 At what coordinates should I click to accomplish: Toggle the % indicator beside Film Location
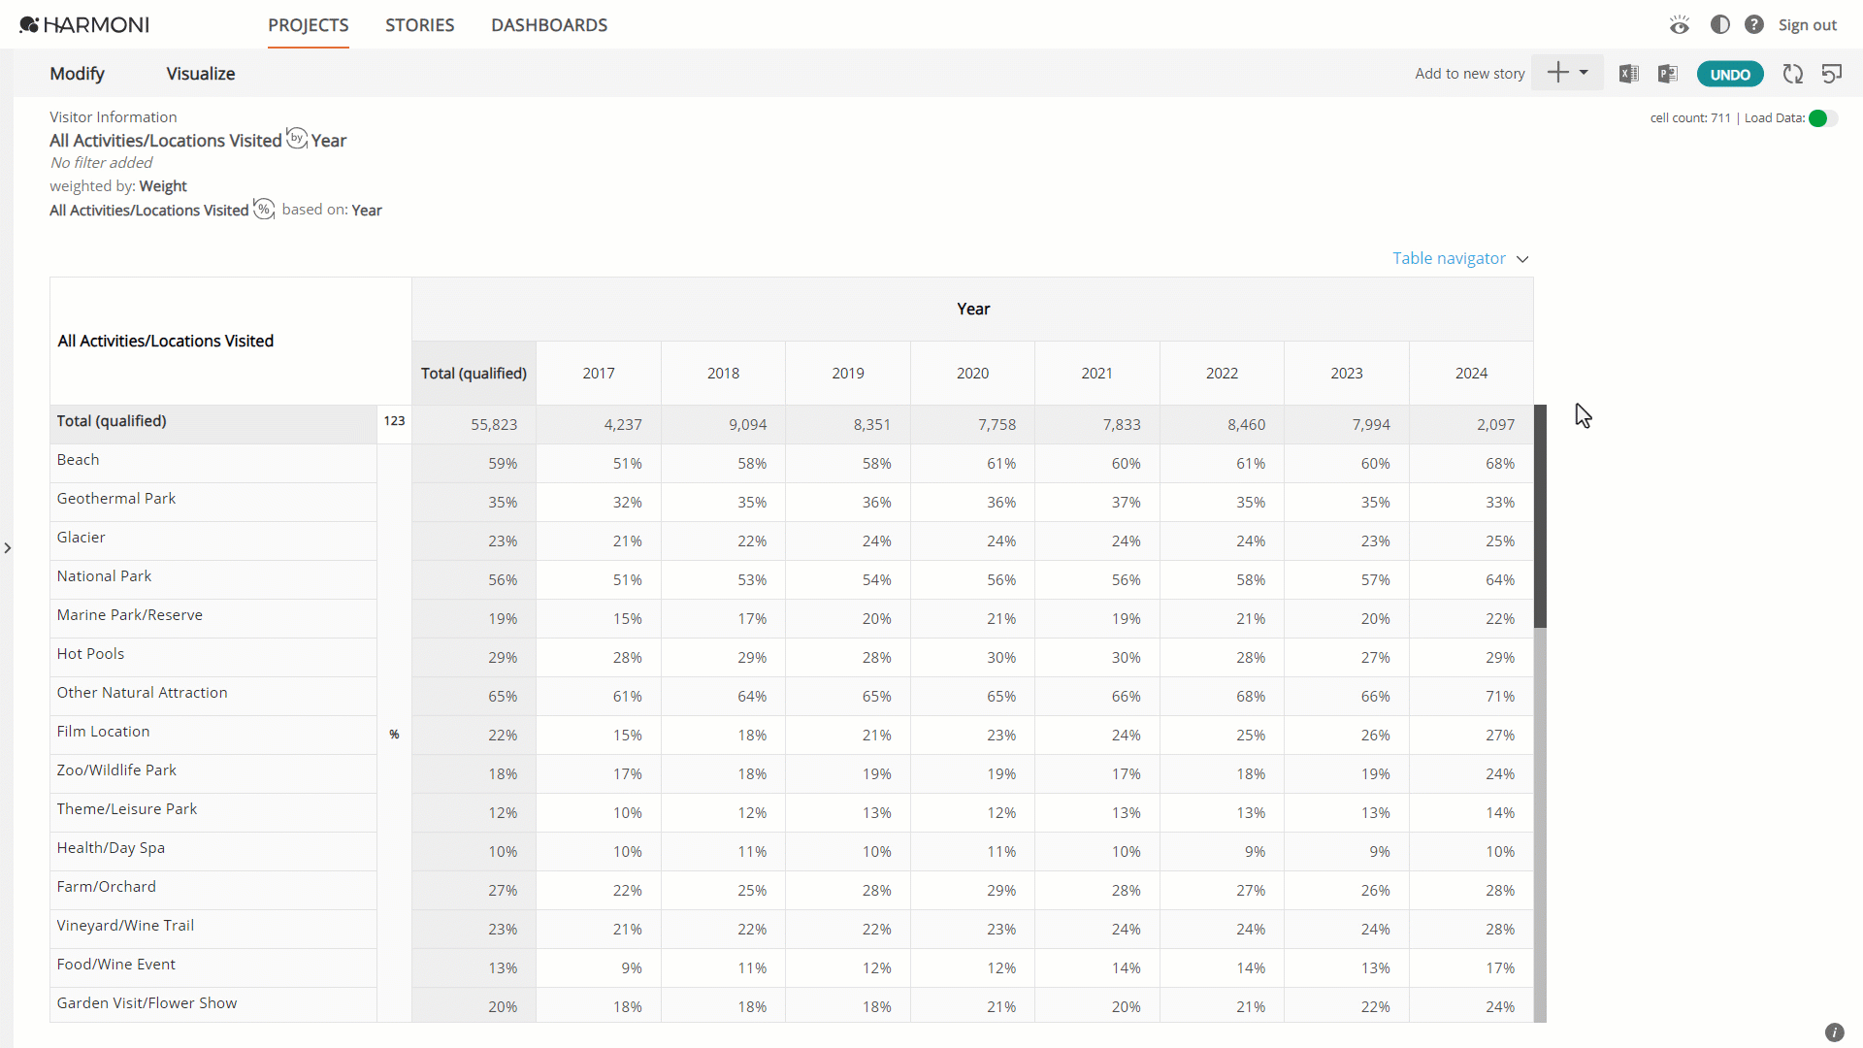[394, 735]
